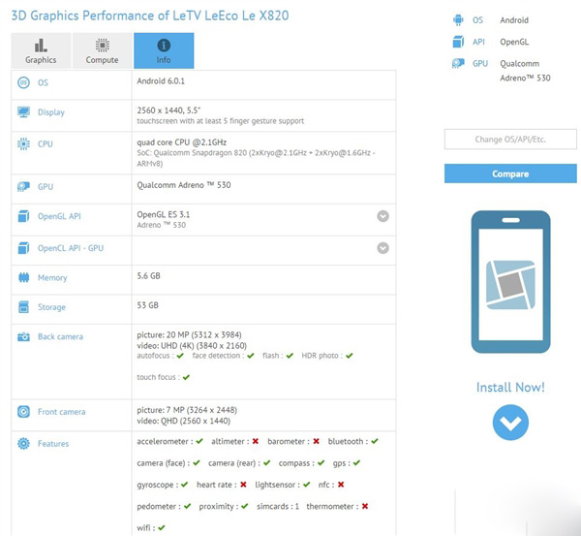Click the Memory chip icon
This screenshot has height=536, width=581.
[23, 277]
